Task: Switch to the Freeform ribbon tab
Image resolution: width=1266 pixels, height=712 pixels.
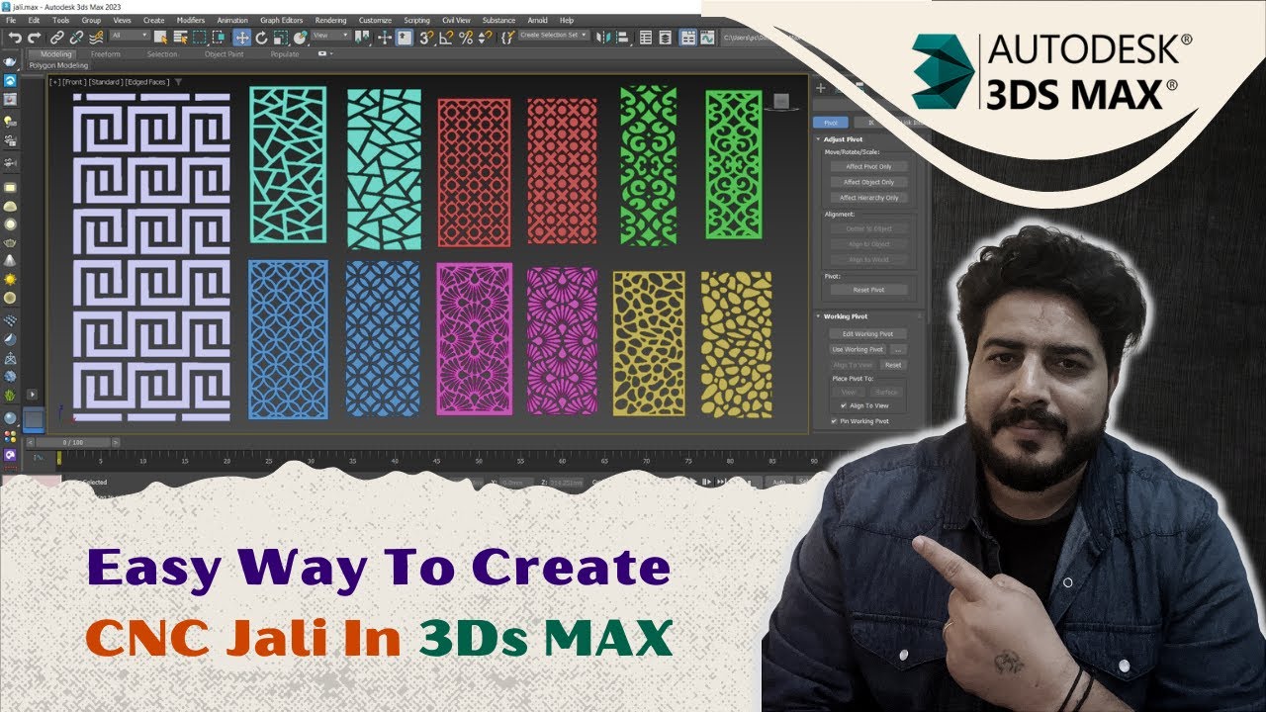Action: click(x=106, y=54)
